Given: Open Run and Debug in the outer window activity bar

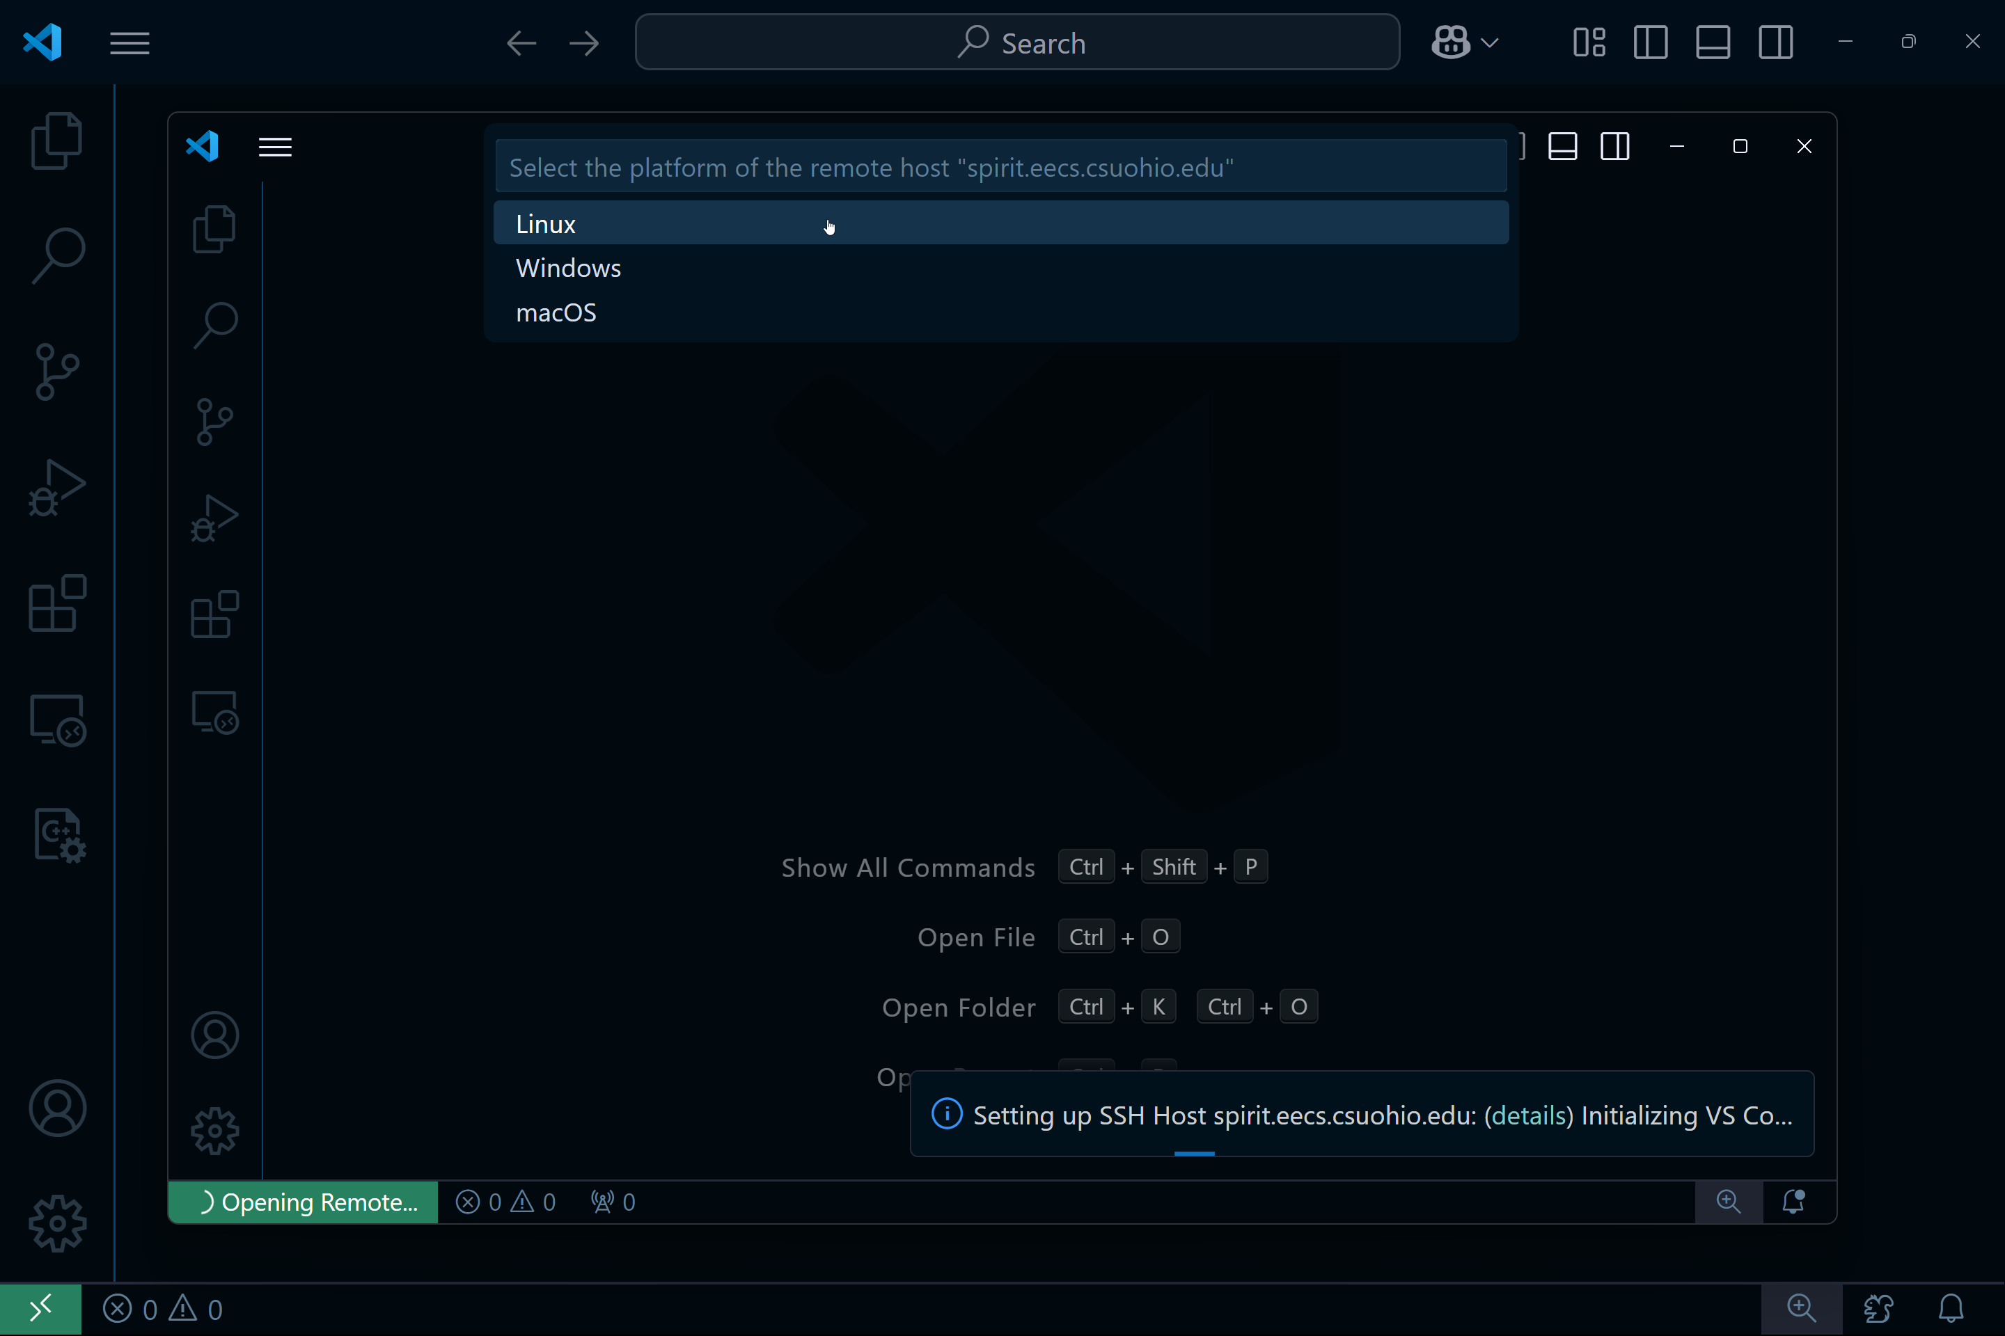Looking at the screenshot, I should point(56,487).
